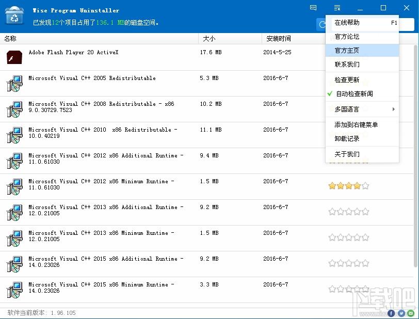This screenshot has width=419, height=319.
Task: Click the '136.1 MB' disk usage text
Action: click(x=110, y=23)
